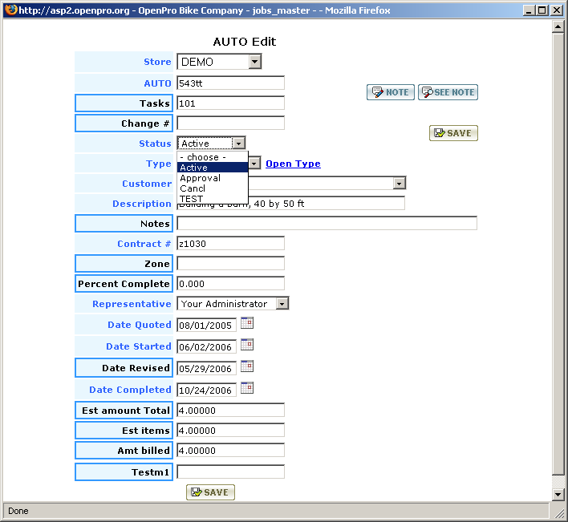The image size is (568, 522).
Task: Follow the Open Type link
Action: 293,164
